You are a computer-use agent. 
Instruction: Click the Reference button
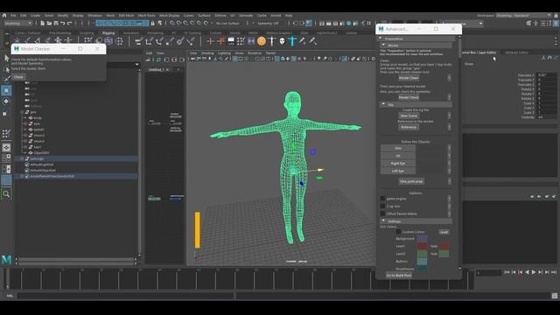409,127
